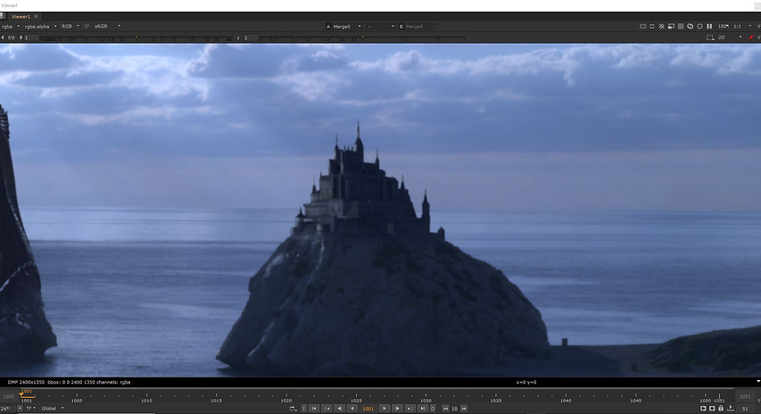The height and width of the screenshot is (414, 761).
Task: Open the wipe composite mode dropdown
Action: 380,27
